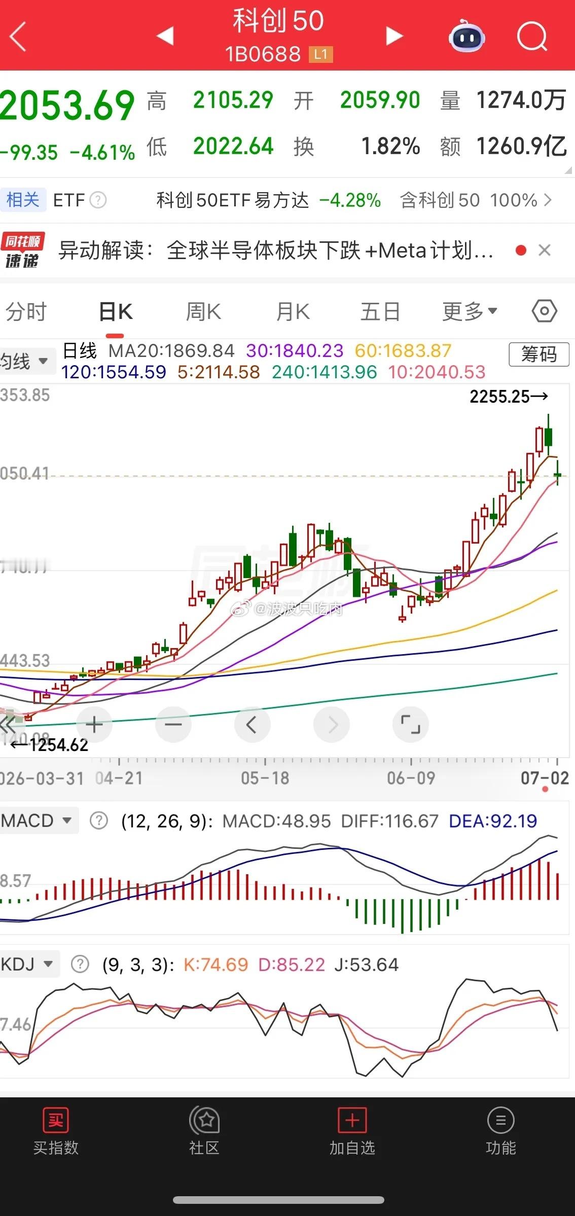Tap peak label 2255.25
The height and width of the screenshot is (1216, 575).
(x=509, y=397)
